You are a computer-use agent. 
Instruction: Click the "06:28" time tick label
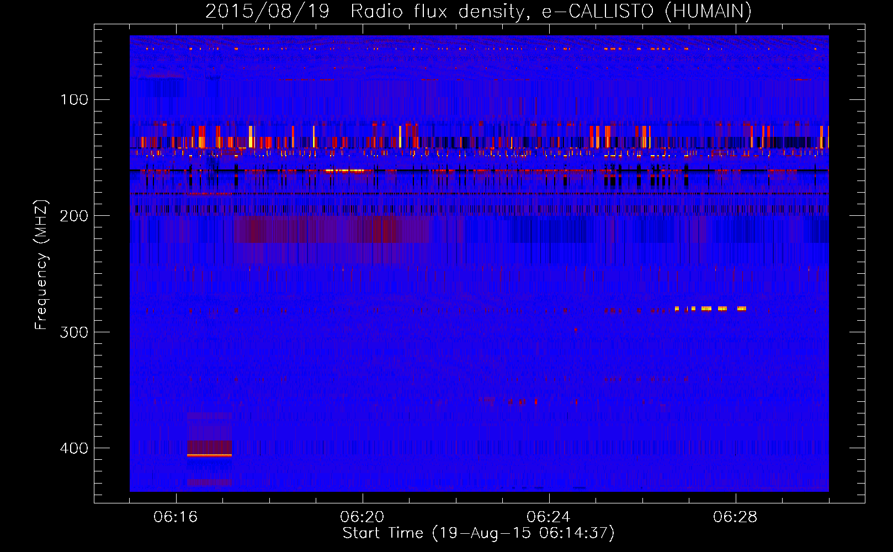735,517
